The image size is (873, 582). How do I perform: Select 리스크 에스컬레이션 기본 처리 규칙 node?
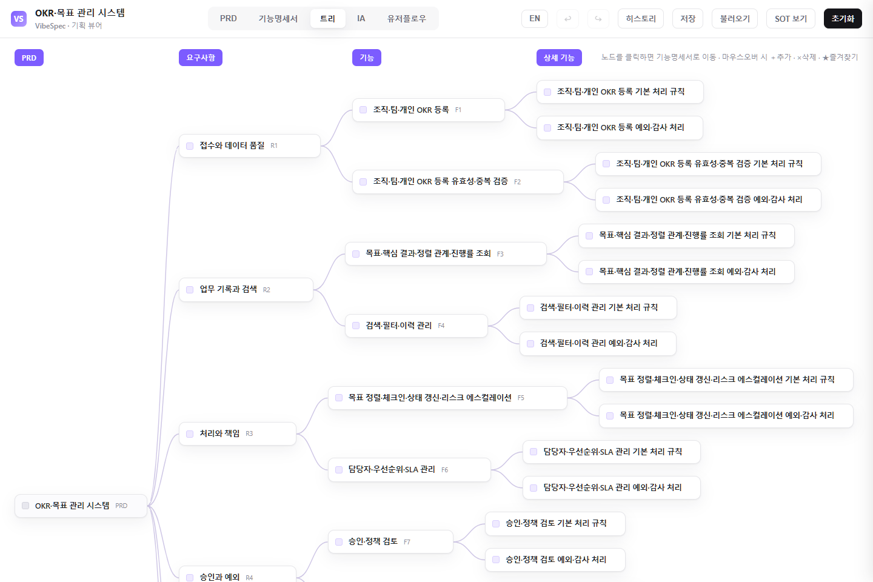726,380
